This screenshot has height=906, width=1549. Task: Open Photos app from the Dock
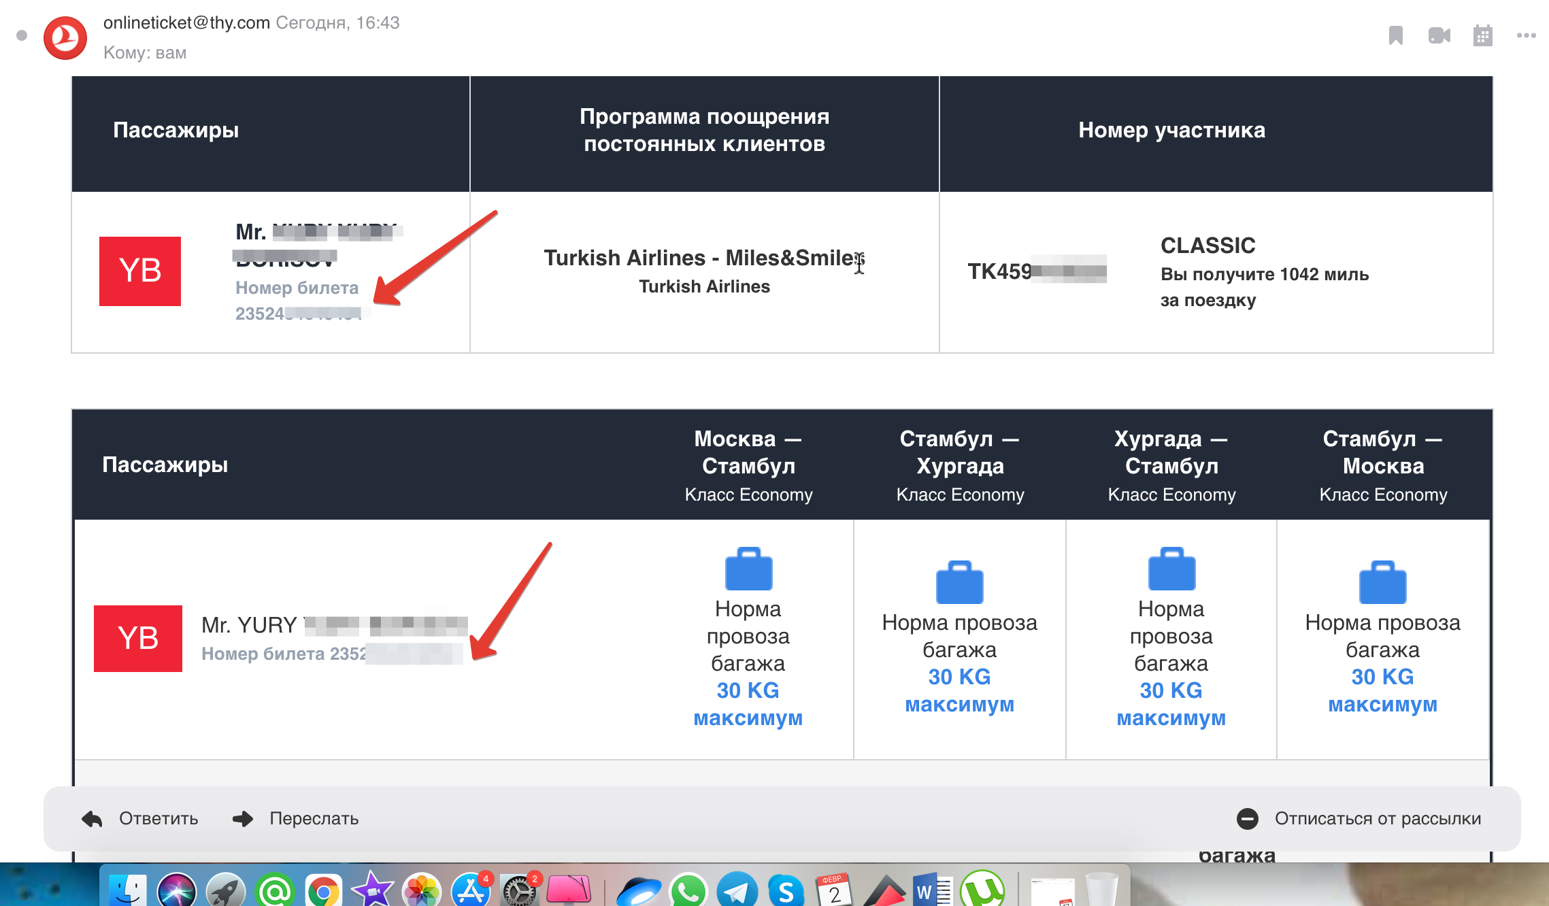pos(422,890)
